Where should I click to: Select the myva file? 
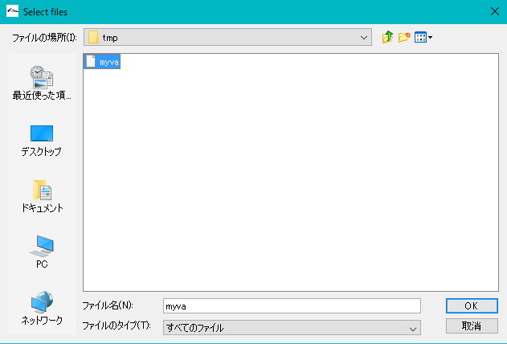pyautogui.click(x=102, y=61)
